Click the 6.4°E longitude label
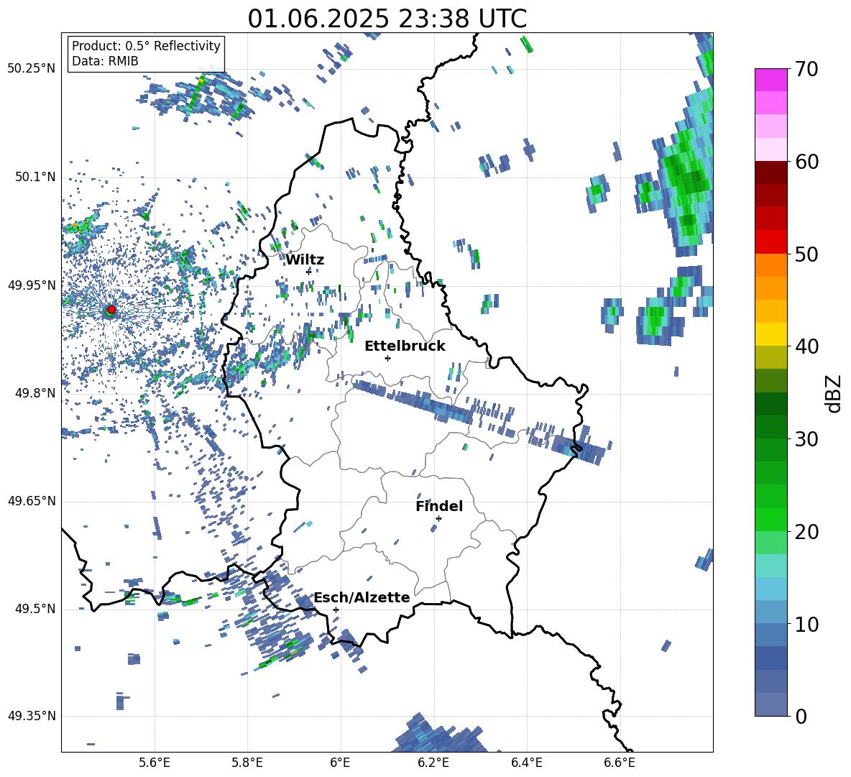The height and width of the screenshot is (777, 851). (526, 763)
